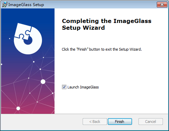The height and width of the screenshot is (131, 169).
Task: Go to the previous page with Back
Action: click(95, 122)
